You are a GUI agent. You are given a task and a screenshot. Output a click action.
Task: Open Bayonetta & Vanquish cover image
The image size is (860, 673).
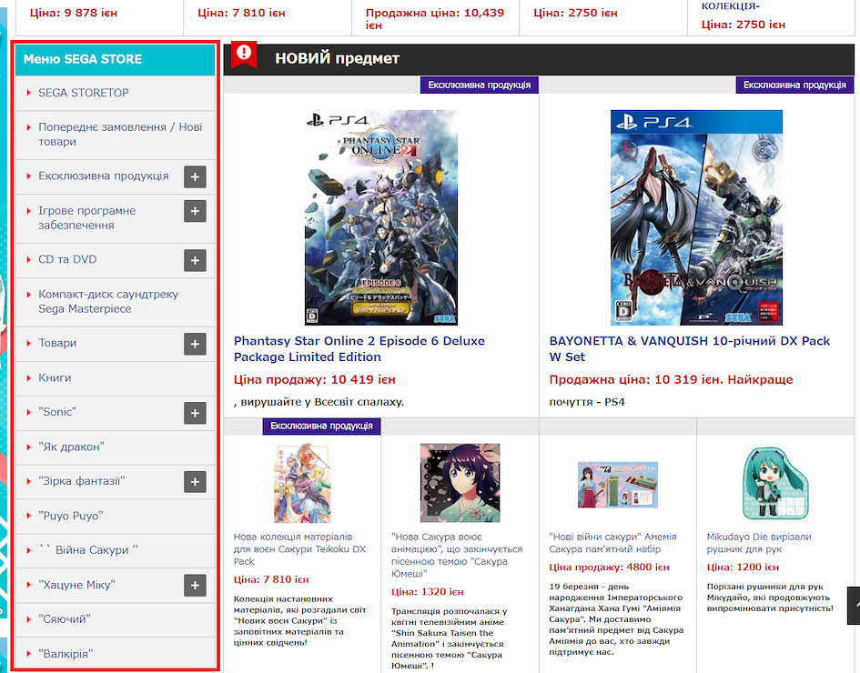(696, 217)
